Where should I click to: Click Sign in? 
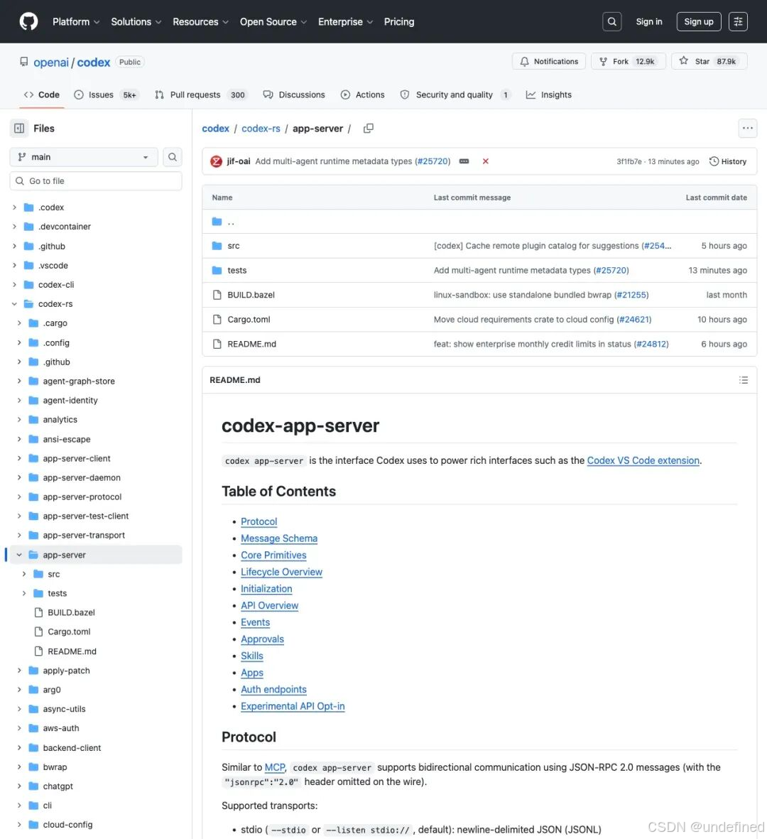click(x=649, y=21)
